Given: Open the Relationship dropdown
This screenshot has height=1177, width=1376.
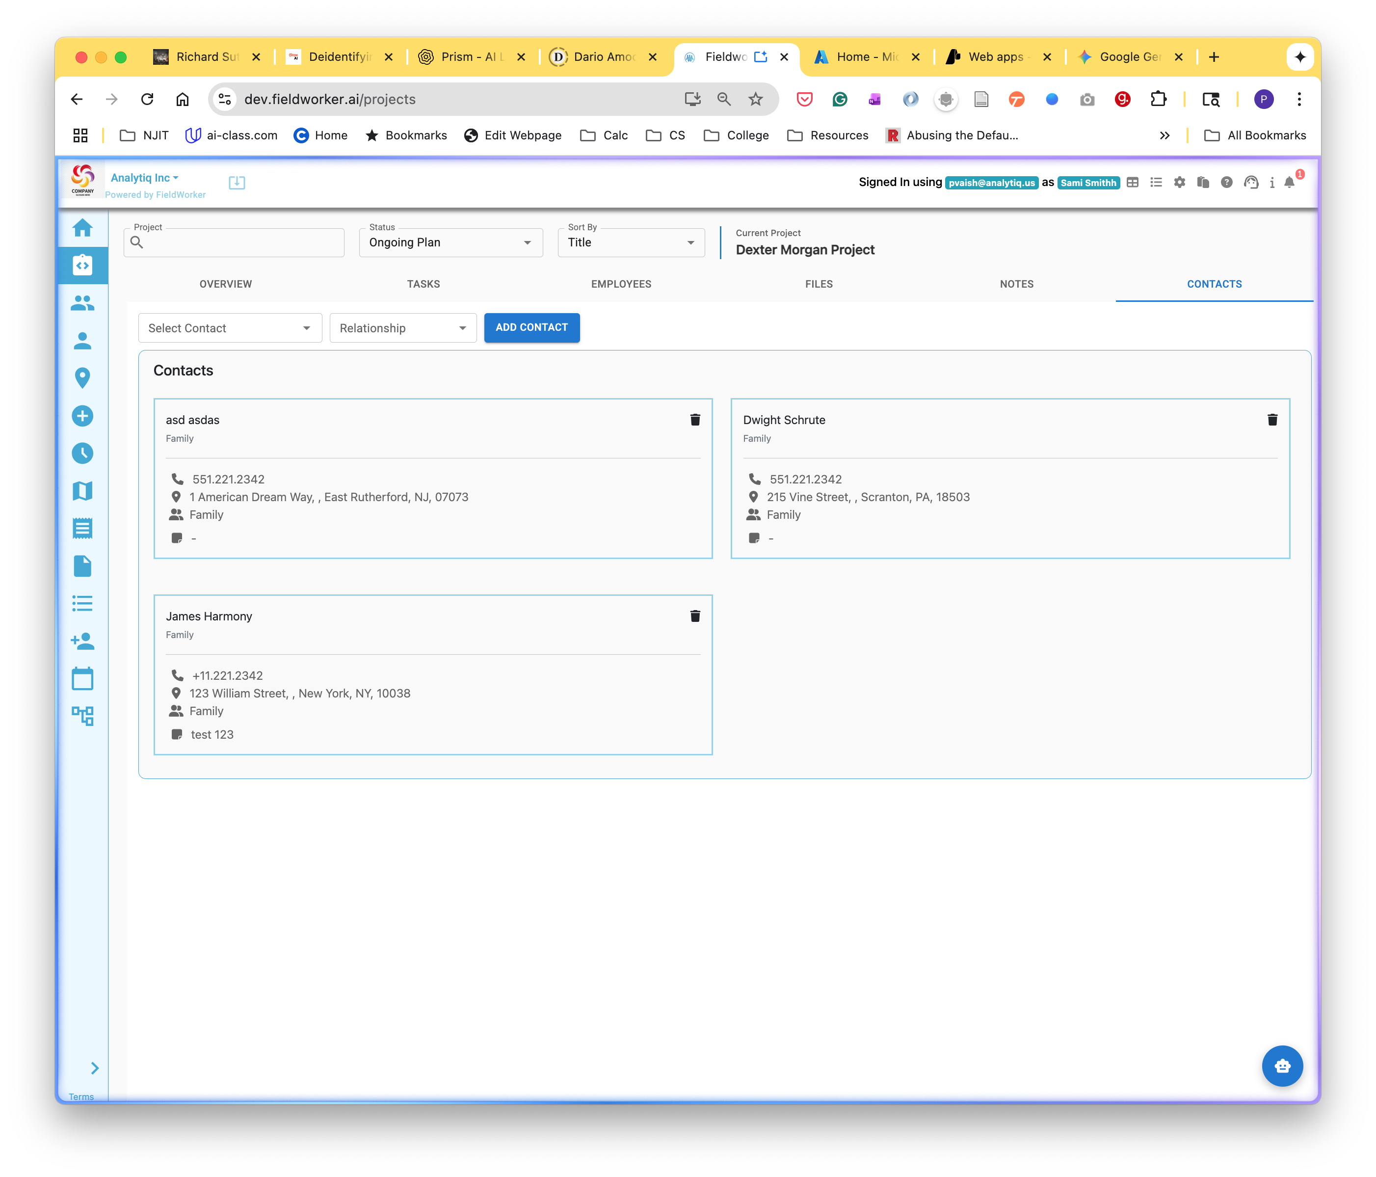Looking at the screenshot, I should [402, 328].
